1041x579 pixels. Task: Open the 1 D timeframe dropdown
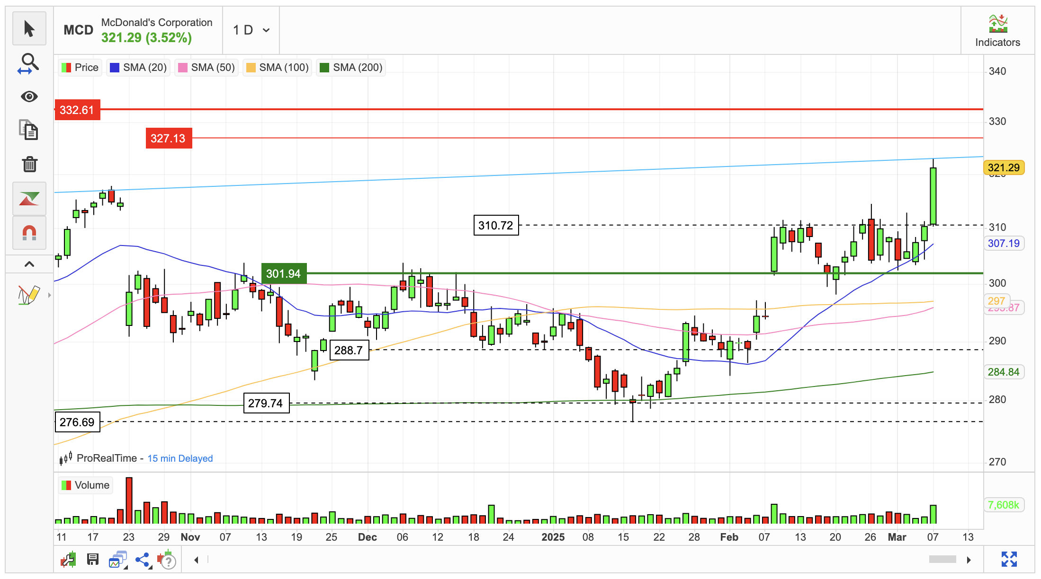pyautogui.click(x=251, y=30)
